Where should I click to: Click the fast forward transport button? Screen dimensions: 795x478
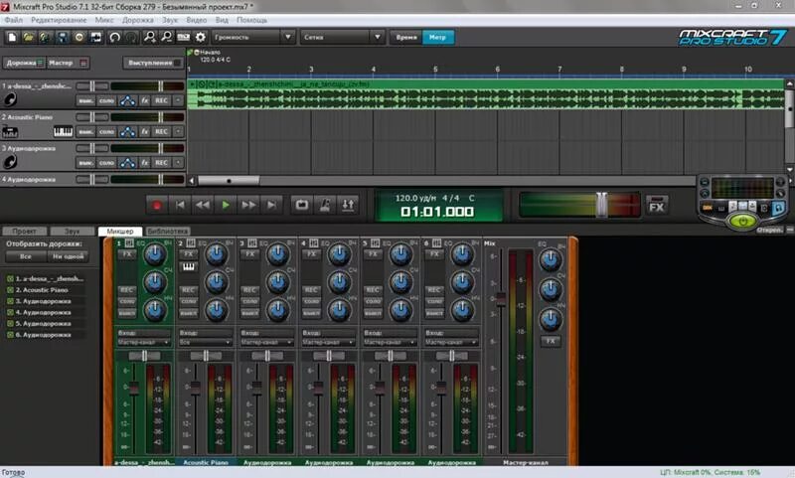point(248,206)
